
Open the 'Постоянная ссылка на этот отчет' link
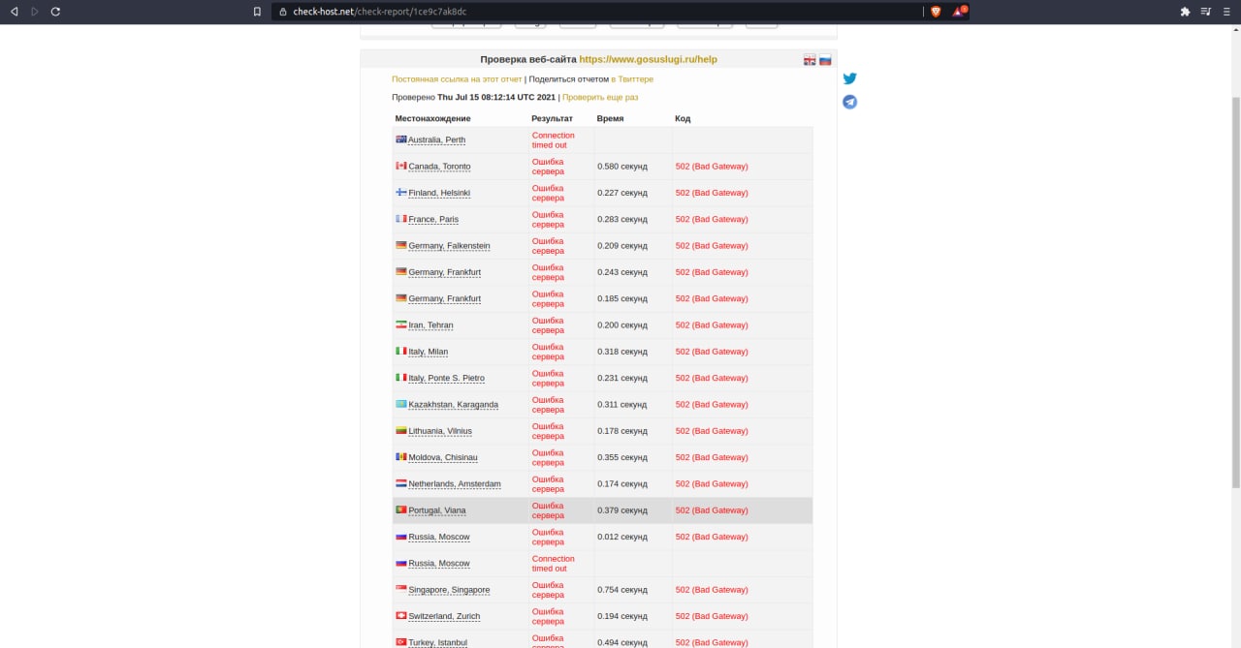(x=457, y=79)
